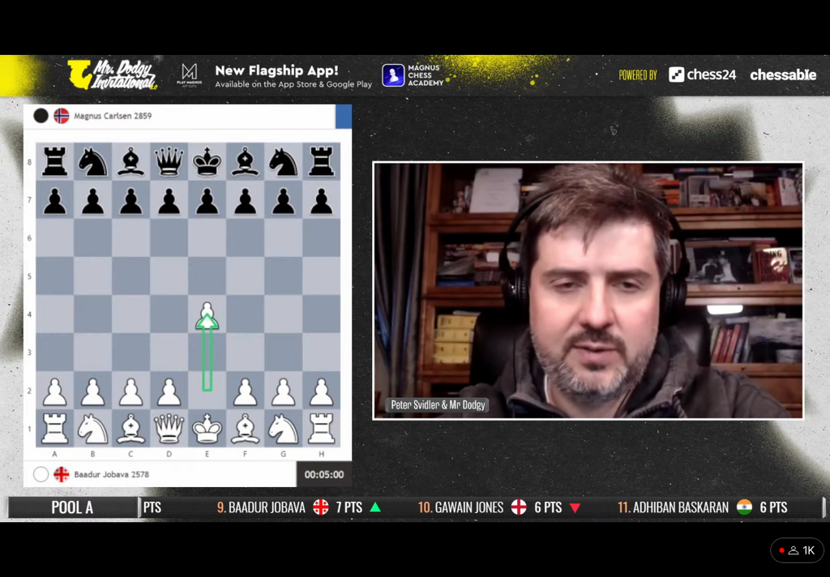Click the black pawn on c7
Screen dimensions: 830x577
[130, 199]
